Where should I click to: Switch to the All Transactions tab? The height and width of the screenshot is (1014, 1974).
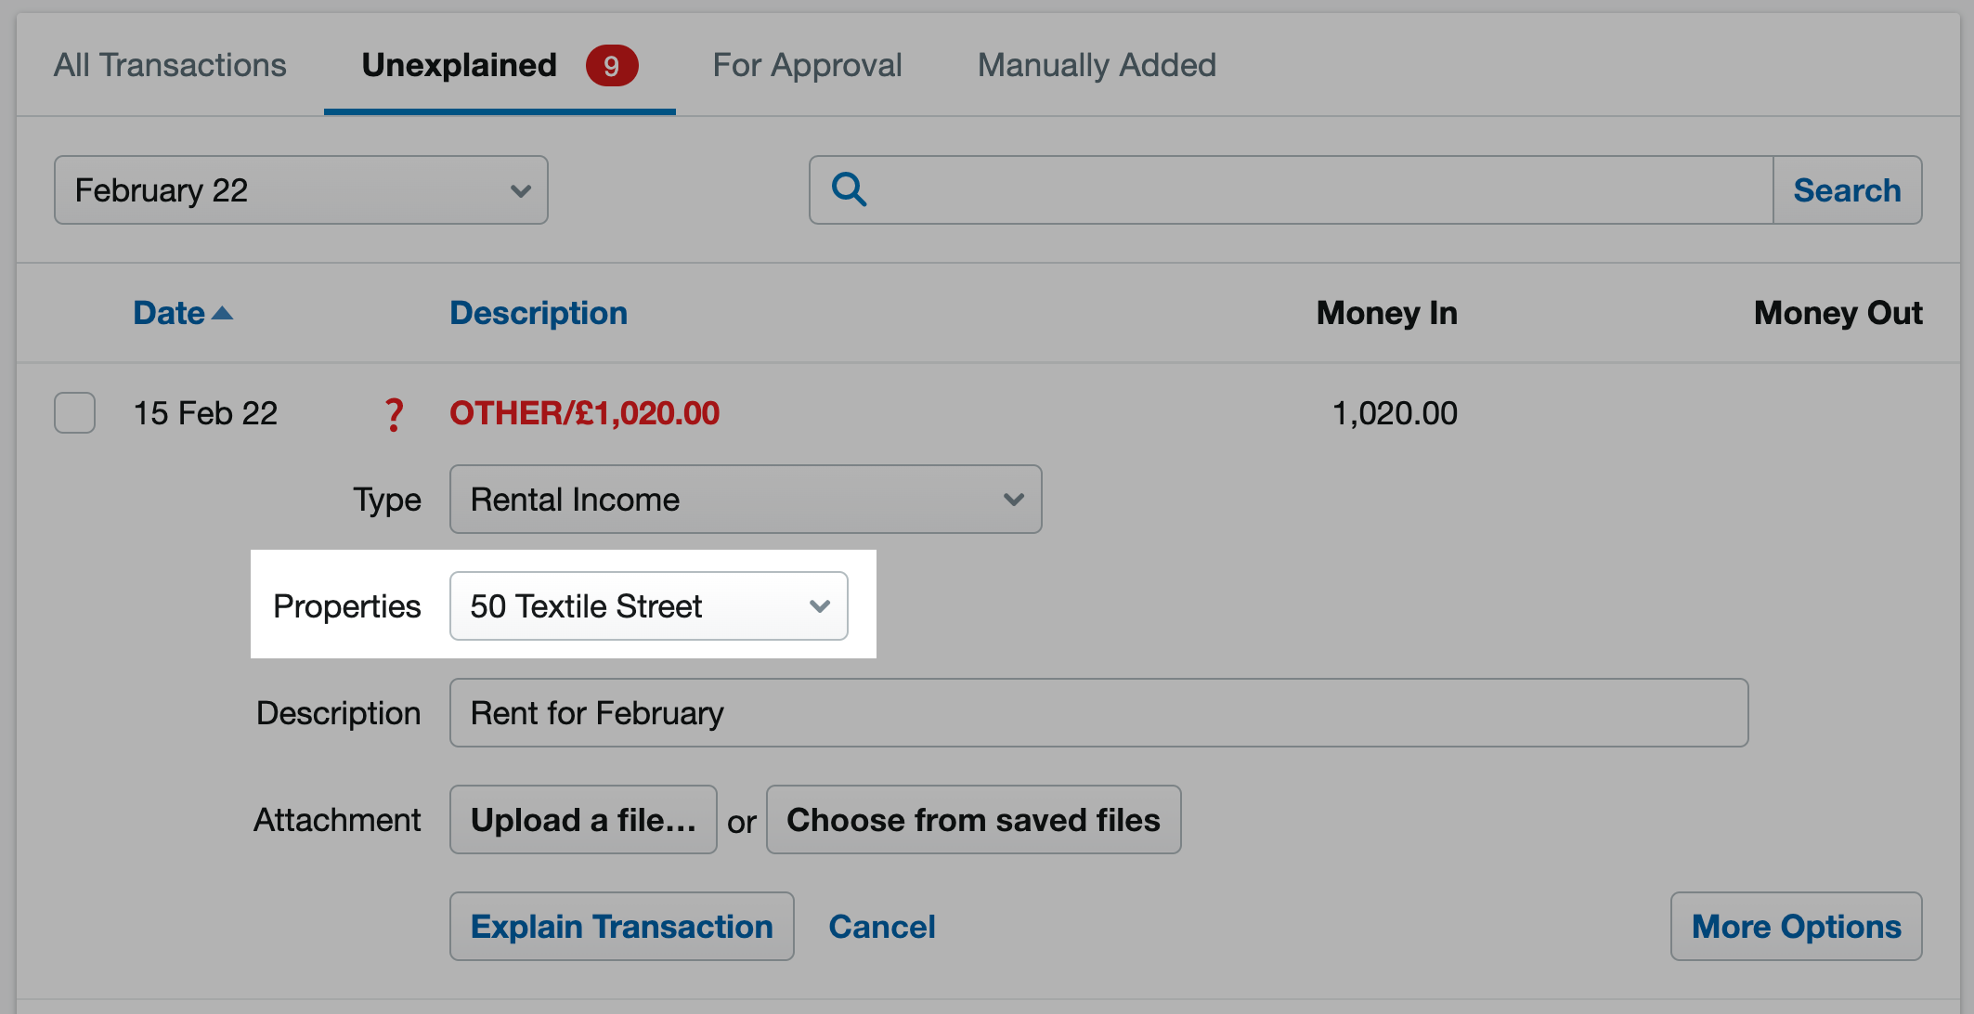click(x=170, y=65)
